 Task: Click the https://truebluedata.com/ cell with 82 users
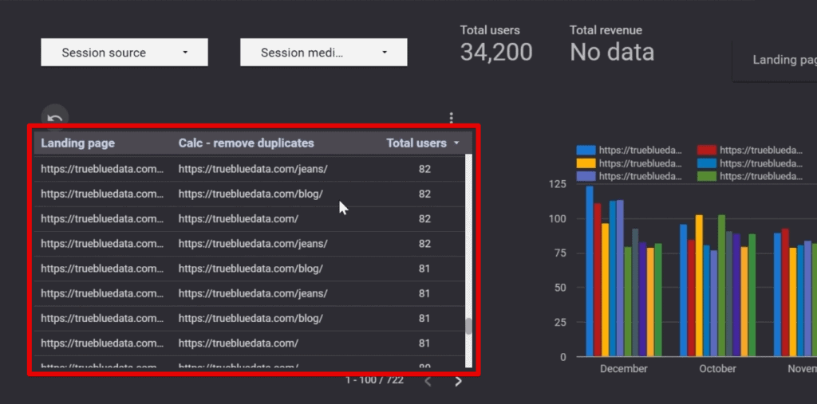click(238, 218)
